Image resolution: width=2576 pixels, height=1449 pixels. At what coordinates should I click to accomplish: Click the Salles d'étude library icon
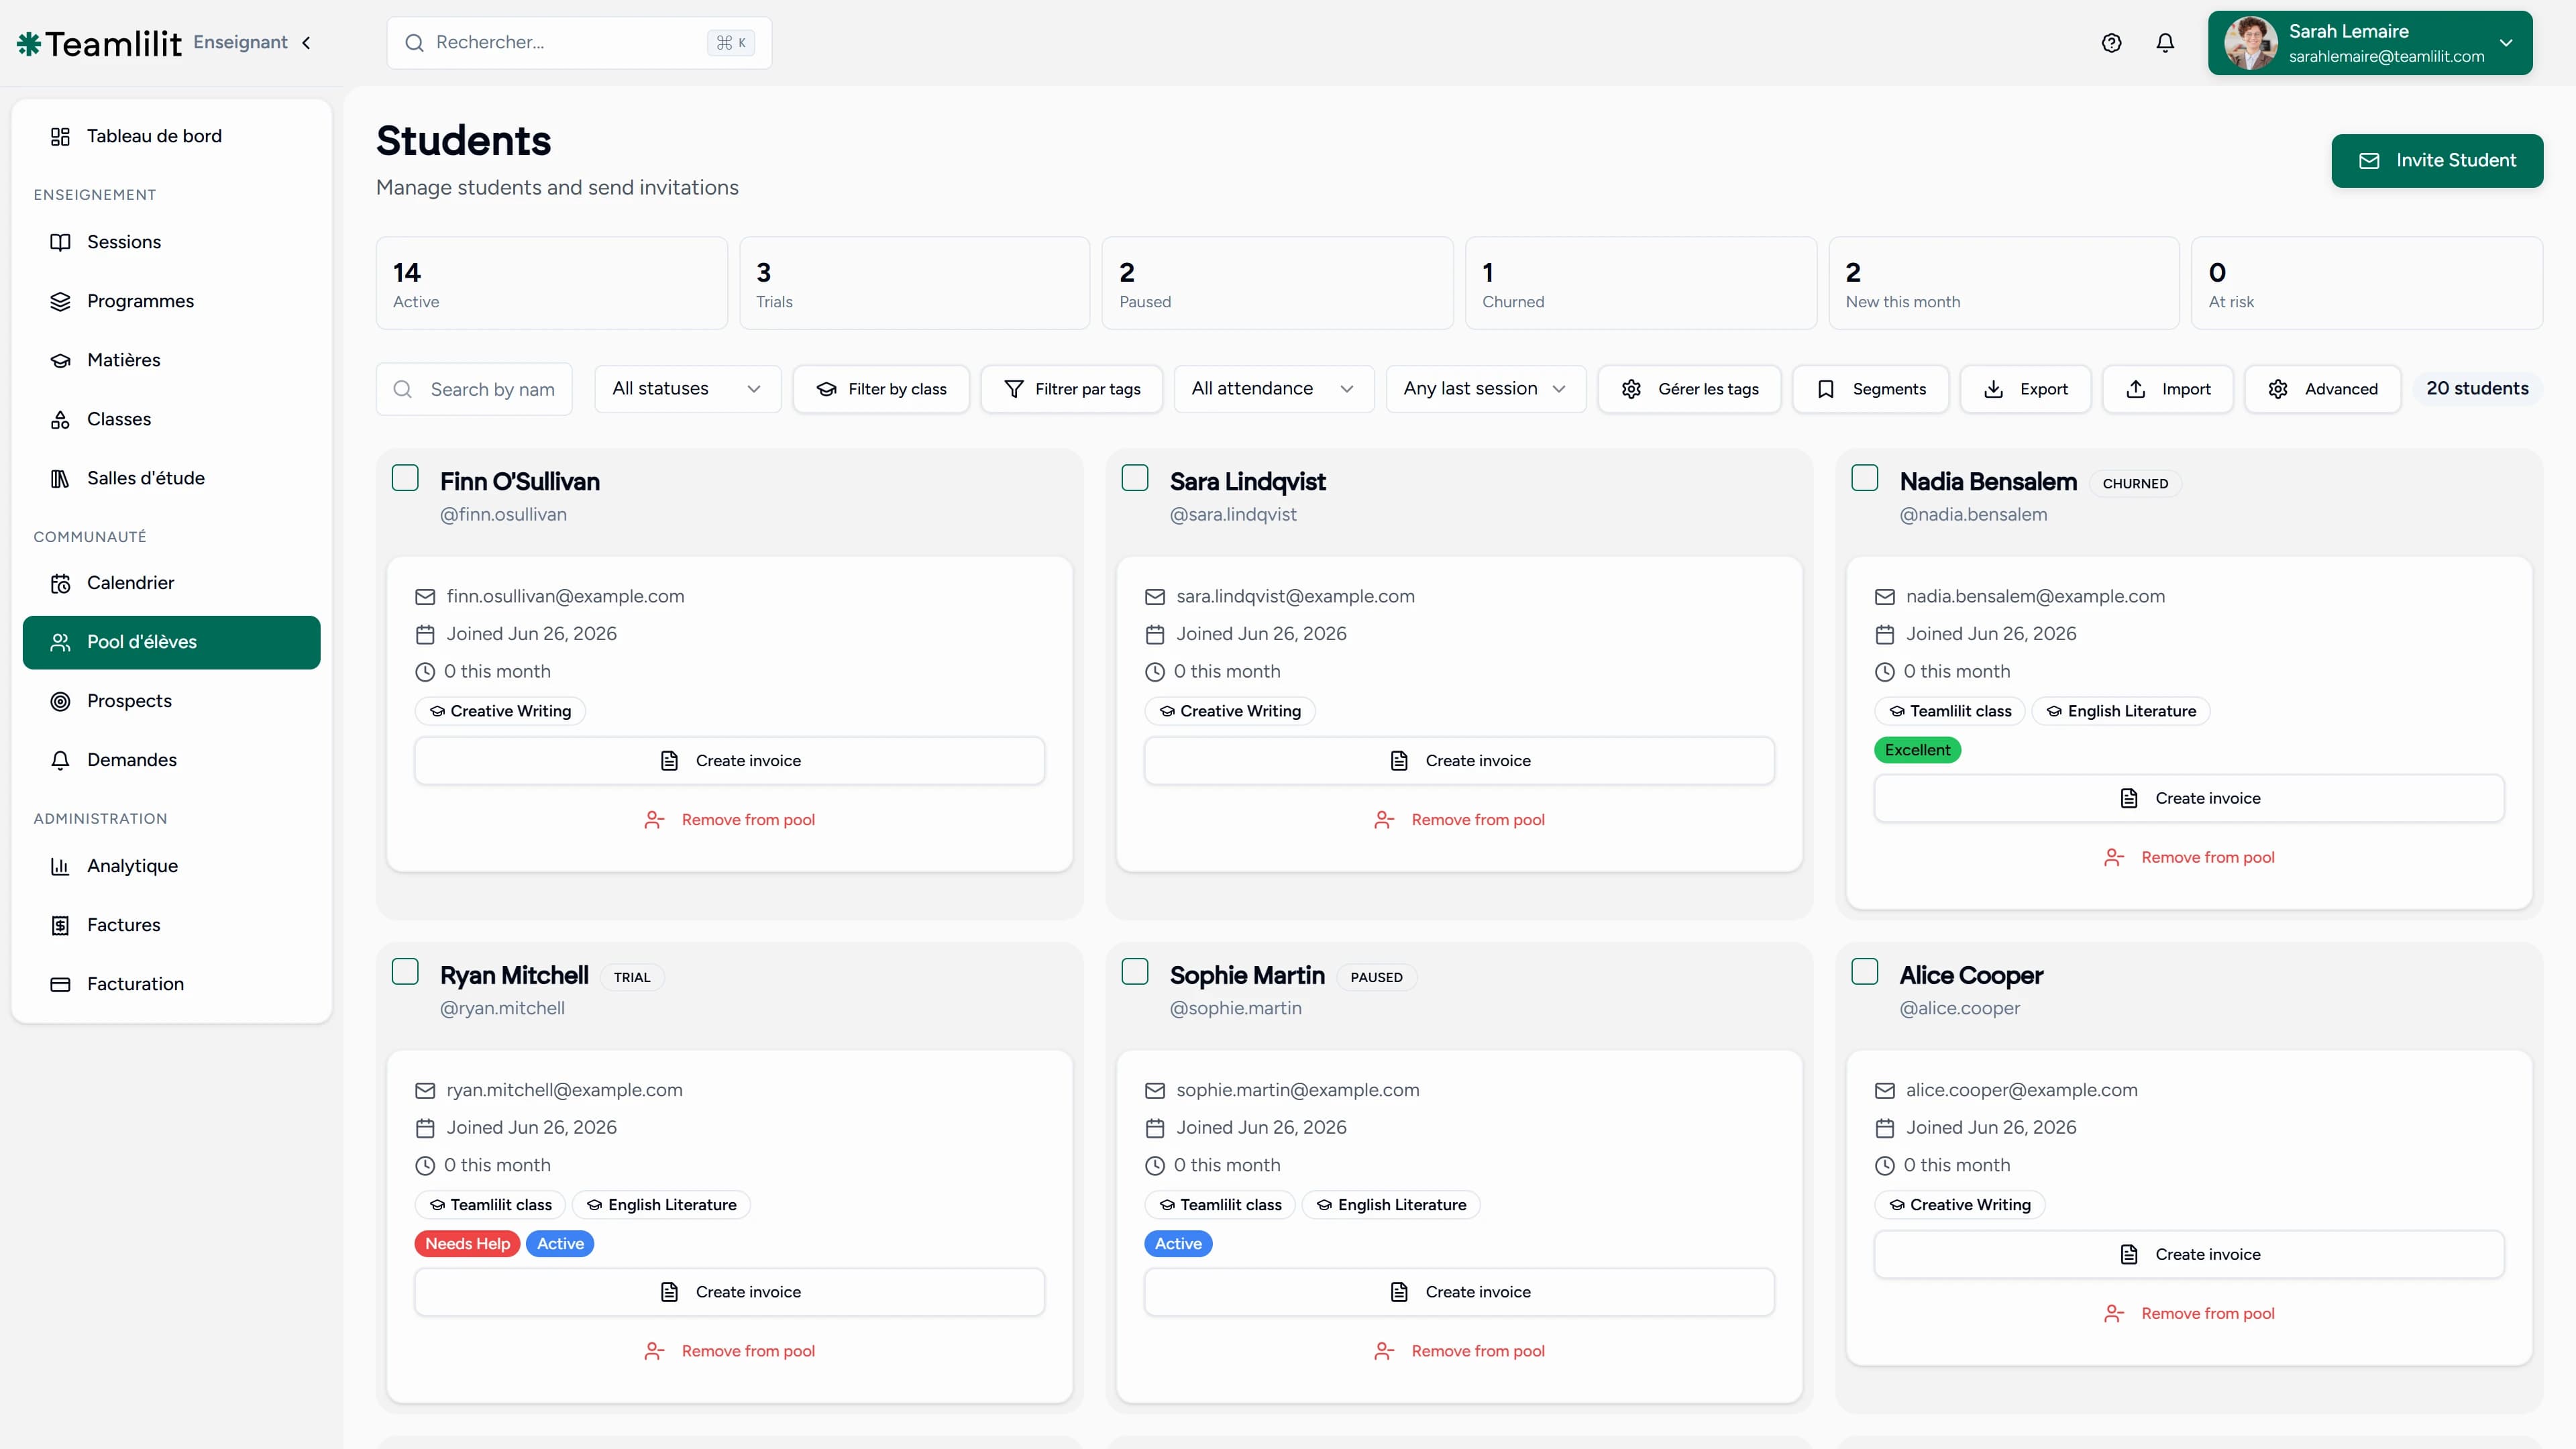coord(60,478)
